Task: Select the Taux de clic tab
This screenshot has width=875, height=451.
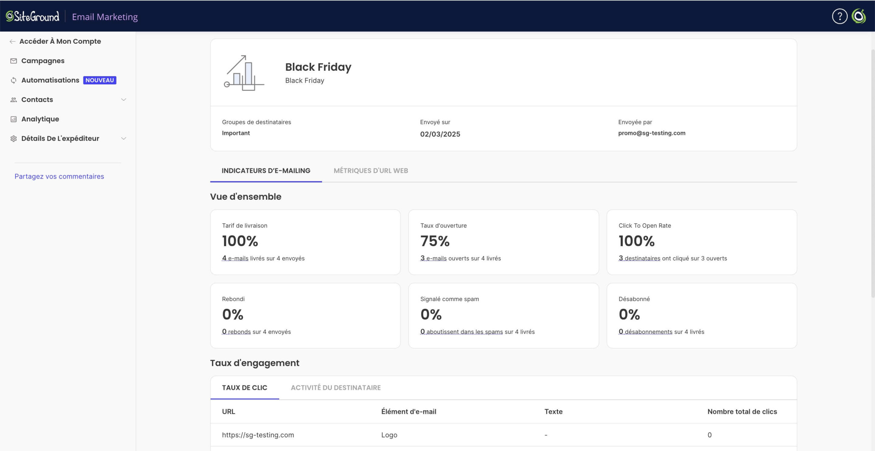Action: tap(245, 388)
